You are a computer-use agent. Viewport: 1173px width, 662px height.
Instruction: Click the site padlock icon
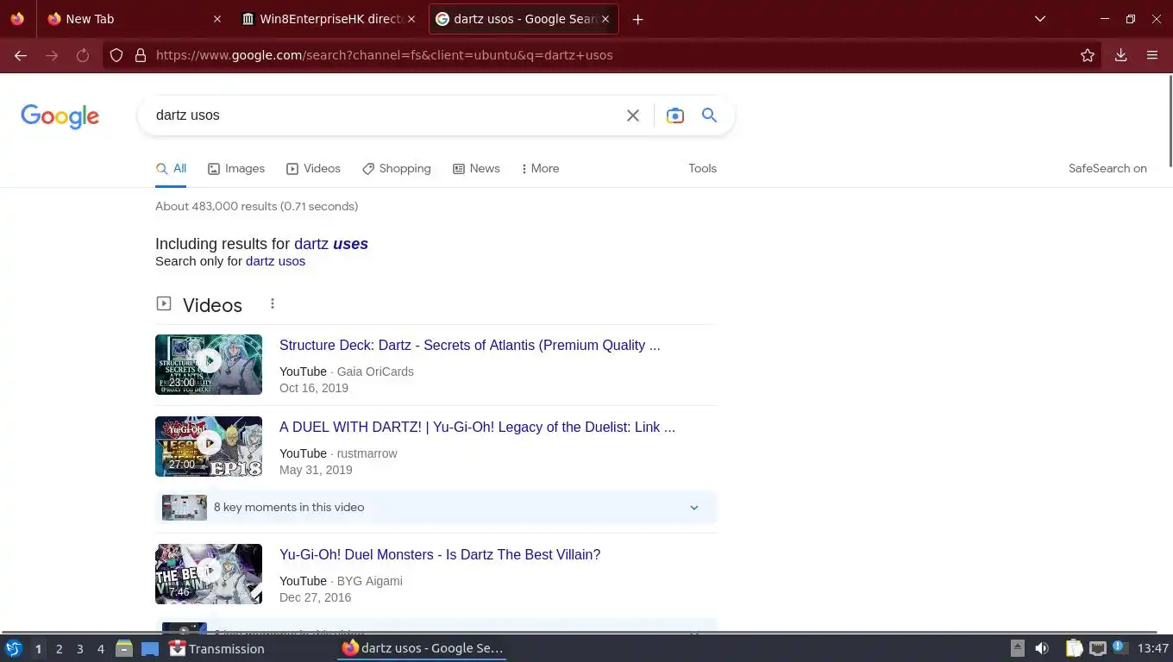pyautogui.click(x=141, y=55)
